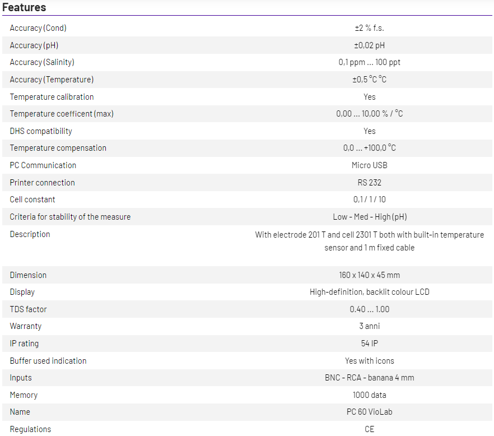
Task: Click the Temperature calibration label
Action: pyautogui.click(x=52, y=97)
